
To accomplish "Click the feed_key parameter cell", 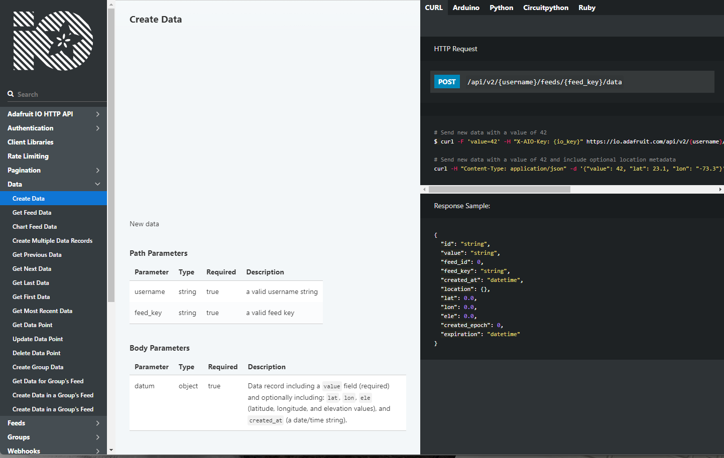I will coord(148,313).
